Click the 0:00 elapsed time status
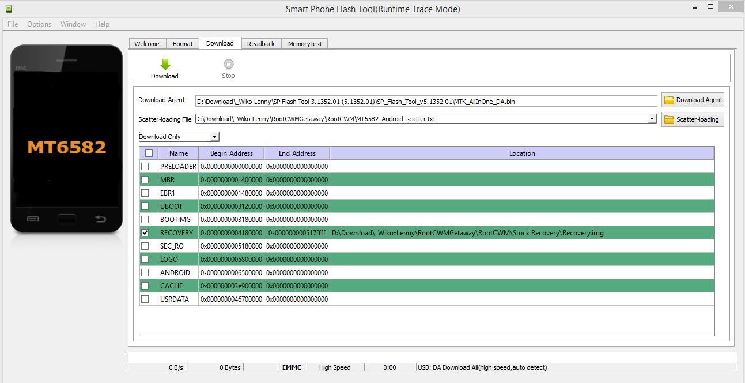 pos(389,367)
